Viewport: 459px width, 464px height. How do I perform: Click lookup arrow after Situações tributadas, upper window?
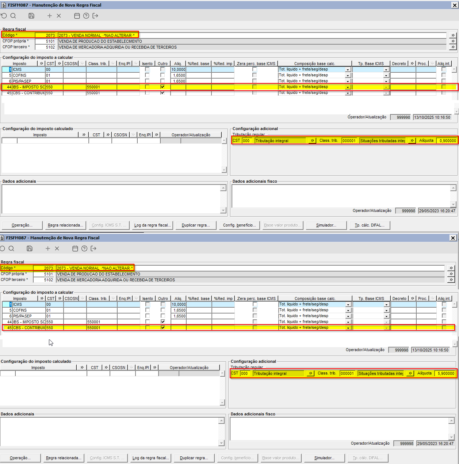(x=412, y=141)
